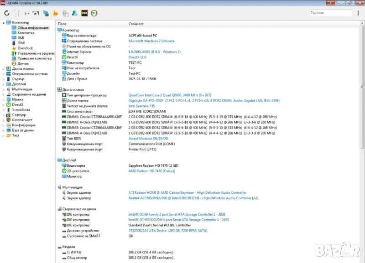Viewport: 365px width, 263px height.
Task: Click the OSD panel toolbar icon
Action: [84, 13]
